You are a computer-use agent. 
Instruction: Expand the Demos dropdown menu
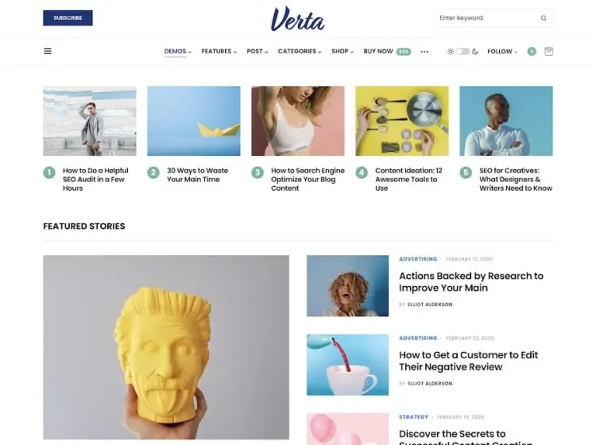(x=178, y=52)
